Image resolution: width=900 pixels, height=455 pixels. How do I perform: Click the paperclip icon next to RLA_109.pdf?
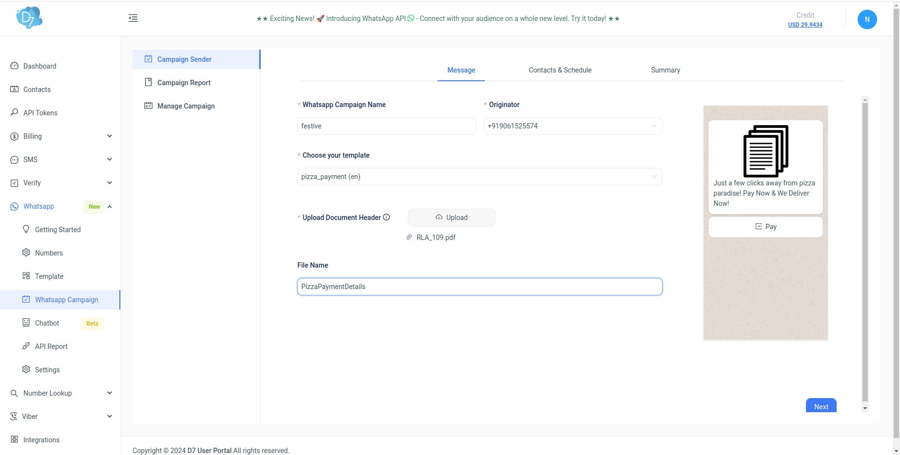pos(409,237)
